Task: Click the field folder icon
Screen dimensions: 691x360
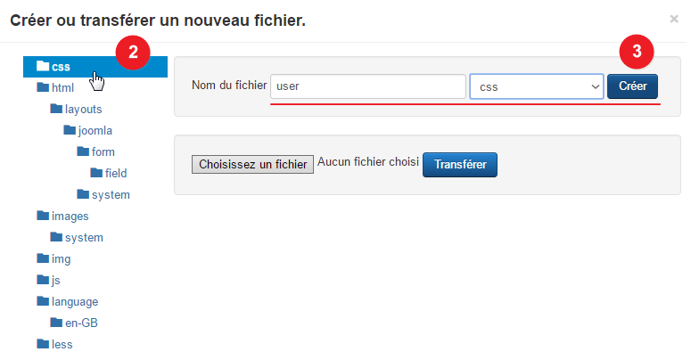Action: coord(96,173)
